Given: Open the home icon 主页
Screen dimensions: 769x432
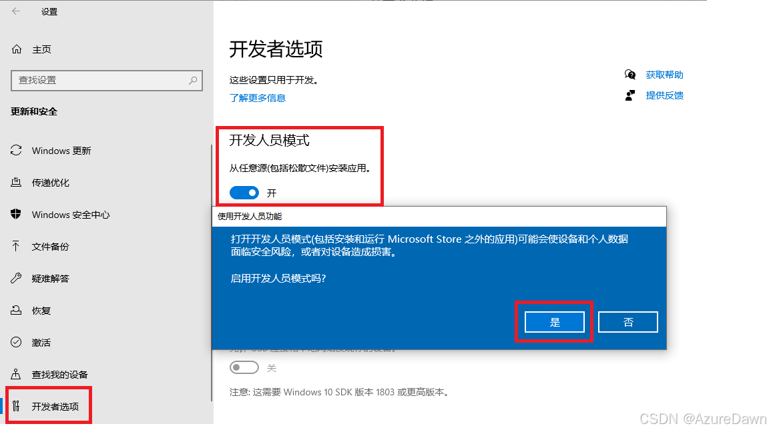Looking at the screenshot, I should point(17,49).
